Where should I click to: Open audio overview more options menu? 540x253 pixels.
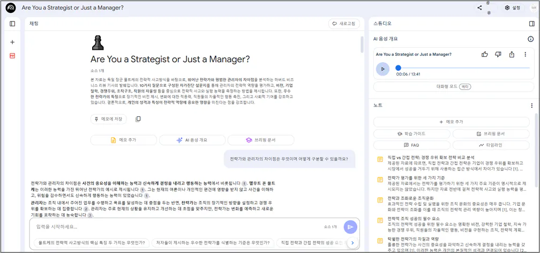tap(525, 54)
